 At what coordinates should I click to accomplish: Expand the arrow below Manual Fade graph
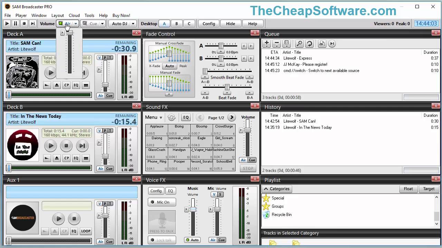click(169, 94)
